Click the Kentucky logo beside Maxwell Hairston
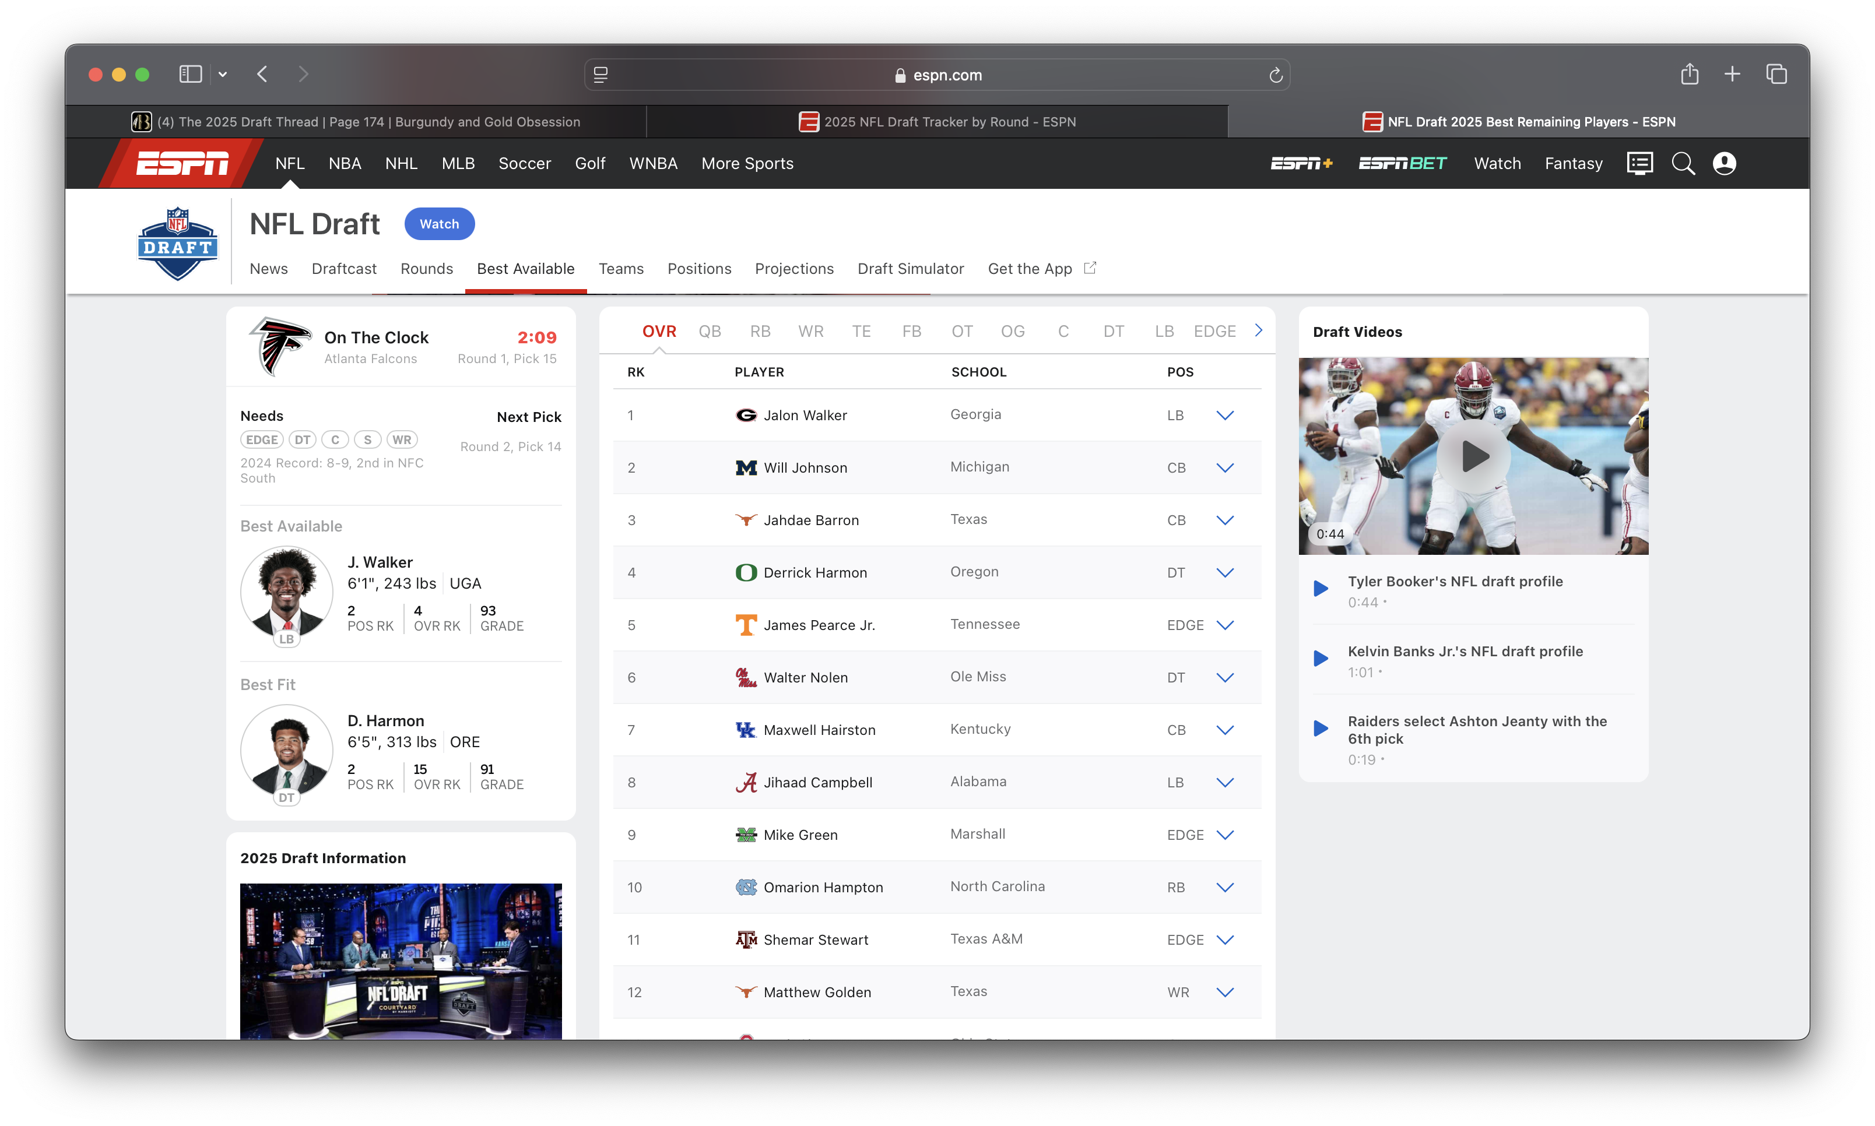The width and height of the screenshot is (1875, 1126). pyautogui.click(x=746, y=730)
